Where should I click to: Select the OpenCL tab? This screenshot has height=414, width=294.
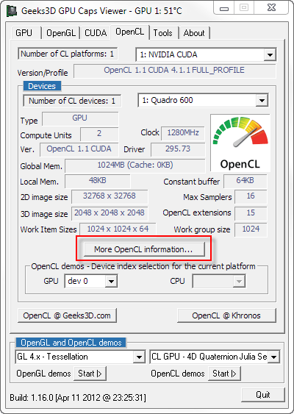(x=130, y=32)
